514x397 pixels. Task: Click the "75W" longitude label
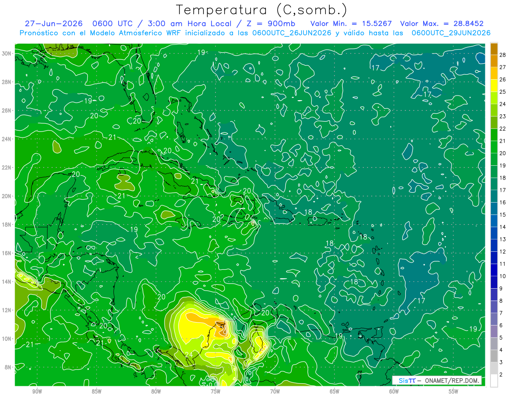[x=215, y=391]
